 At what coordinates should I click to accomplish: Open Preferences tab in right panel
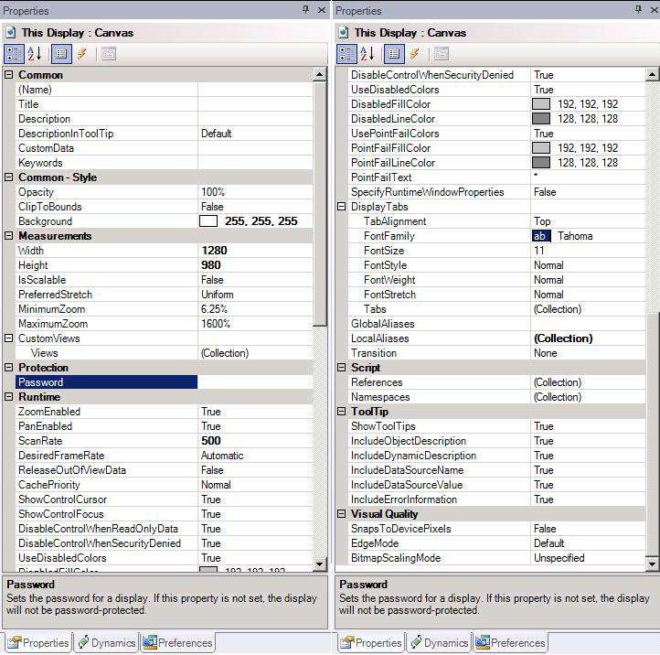click(509, 643)
